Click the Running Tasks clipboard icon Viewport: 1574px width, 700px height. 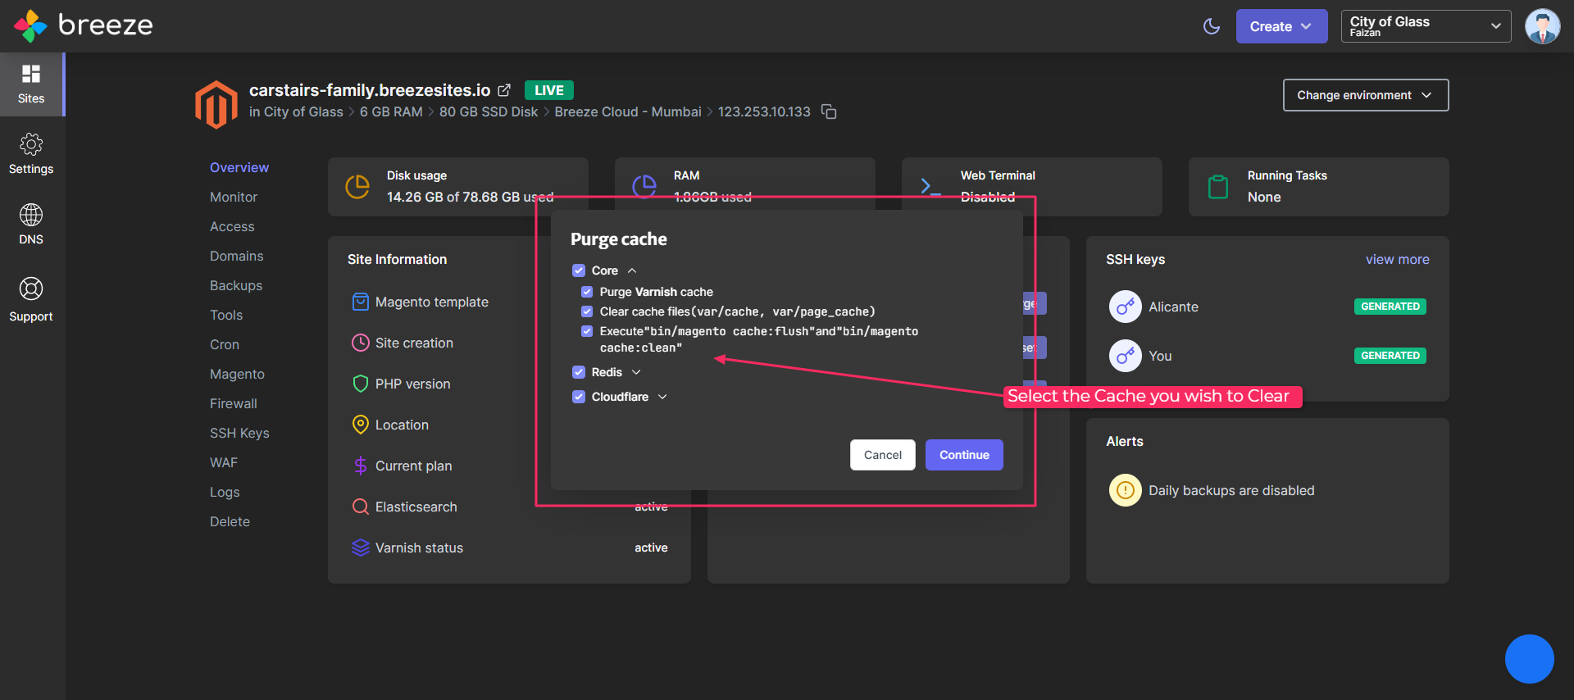[1218, 187]
